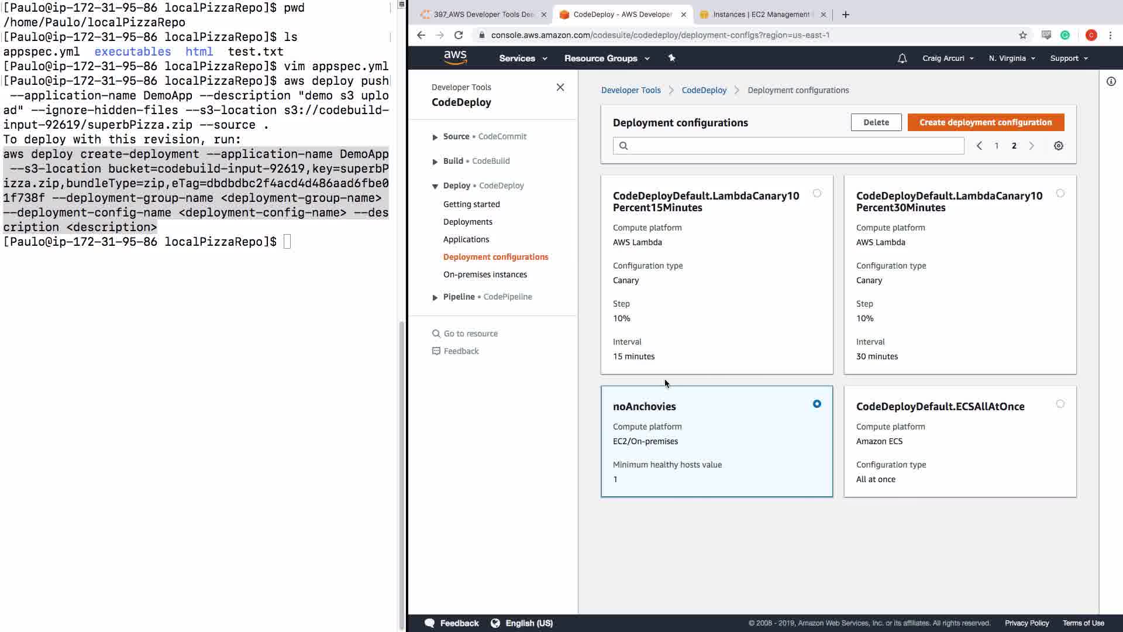Go to the next configurations page arrow
Screen dimensions: 1123x632
pyautogui.click(x=1032, y=146)
